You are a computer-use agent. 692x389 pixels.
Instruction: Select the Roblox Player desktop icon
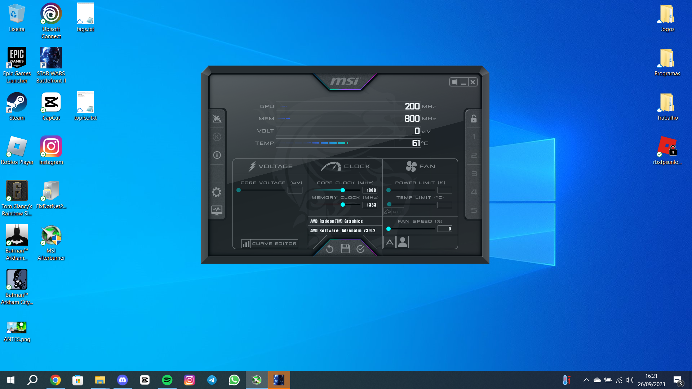click(17, 151)
